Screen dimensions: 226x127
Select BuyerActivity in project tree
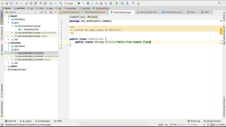point(31,29)
